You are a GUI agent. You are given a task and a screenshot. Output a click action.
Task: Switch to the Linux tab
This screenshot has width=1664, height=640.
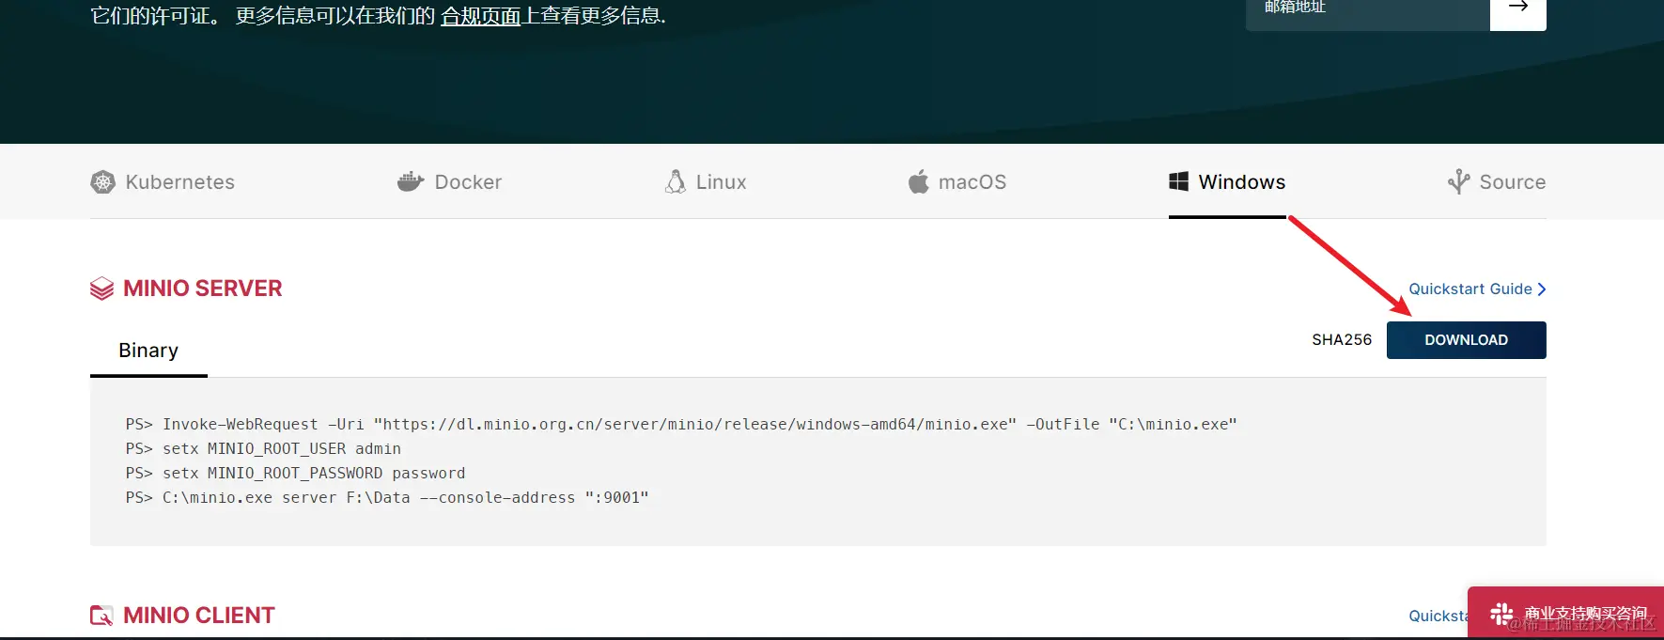tap(706, 182)
